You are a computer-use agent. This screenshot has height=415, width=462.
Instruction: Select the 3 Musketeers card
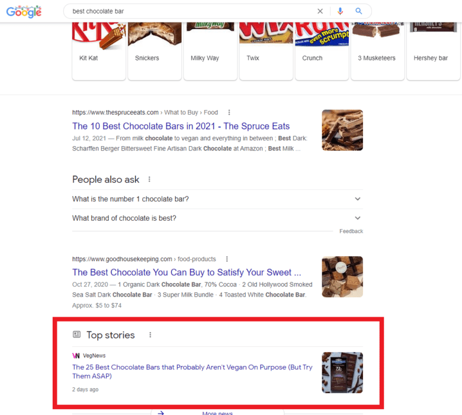point(377,51)
